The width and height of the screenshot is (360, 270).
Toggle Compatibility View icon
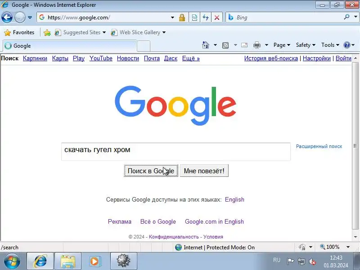pos(194,18)
